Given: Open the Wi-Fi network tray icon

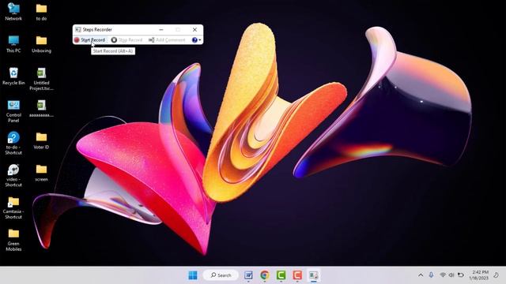Looking at the screenshot, I should pos(443,275).
